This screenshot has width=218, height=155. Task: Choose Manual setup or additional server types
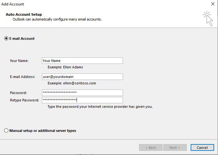(x=6, y=131)
